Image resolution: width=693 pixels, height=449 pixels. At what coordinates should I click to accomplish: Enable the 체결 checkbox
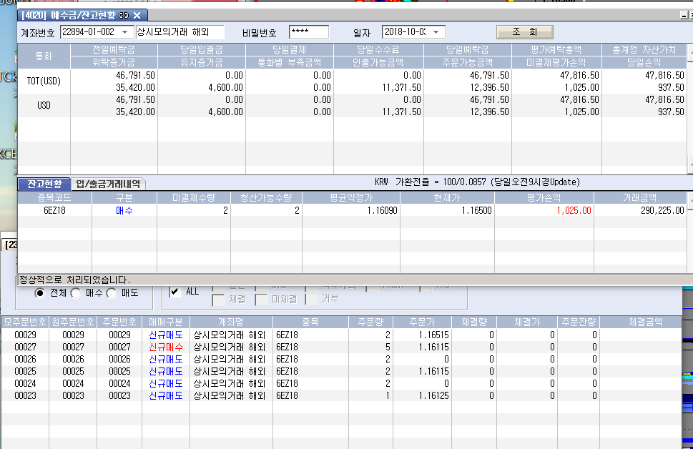(218, 300)
